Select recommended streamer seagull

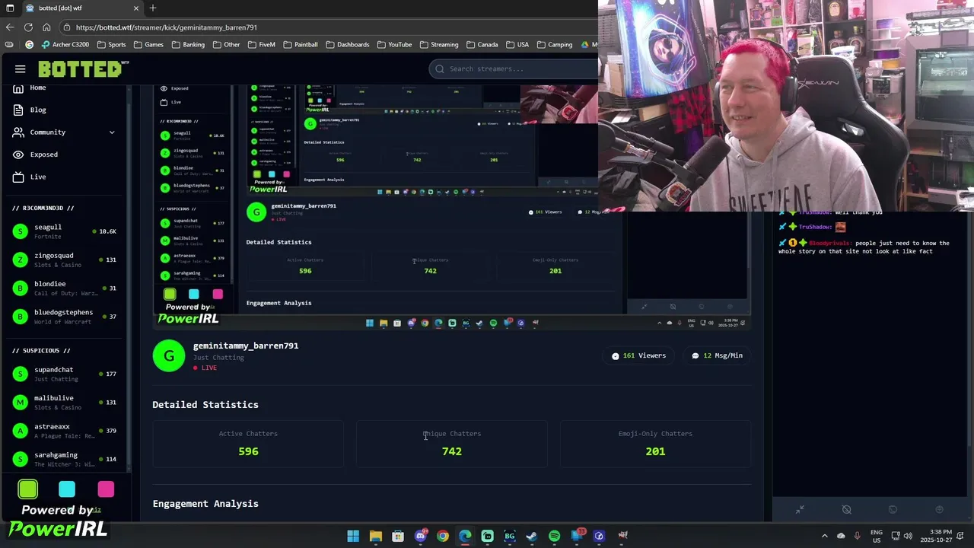[65, 231]
